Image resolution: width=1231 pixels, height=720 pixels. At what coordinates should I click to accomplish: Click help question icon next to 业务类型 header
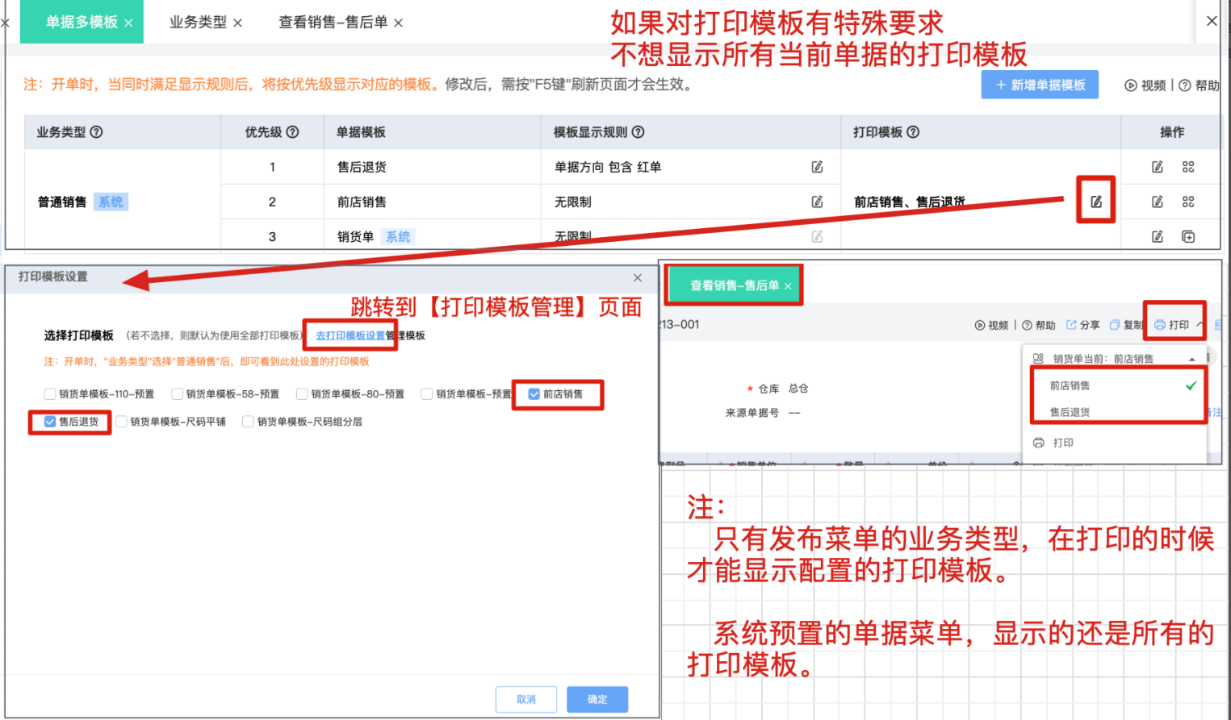[x=96, y=132]
